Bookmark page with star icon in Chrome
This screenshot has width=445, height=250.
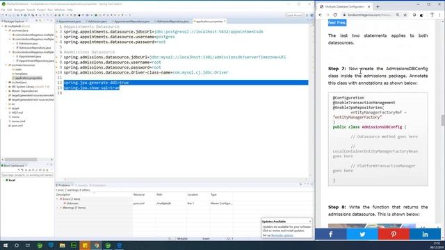pos(405,15)
